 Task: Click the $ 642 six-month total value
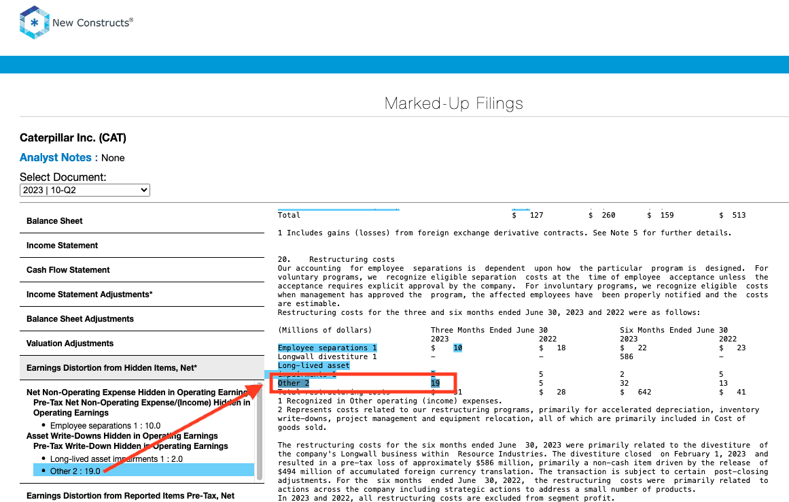635,392
